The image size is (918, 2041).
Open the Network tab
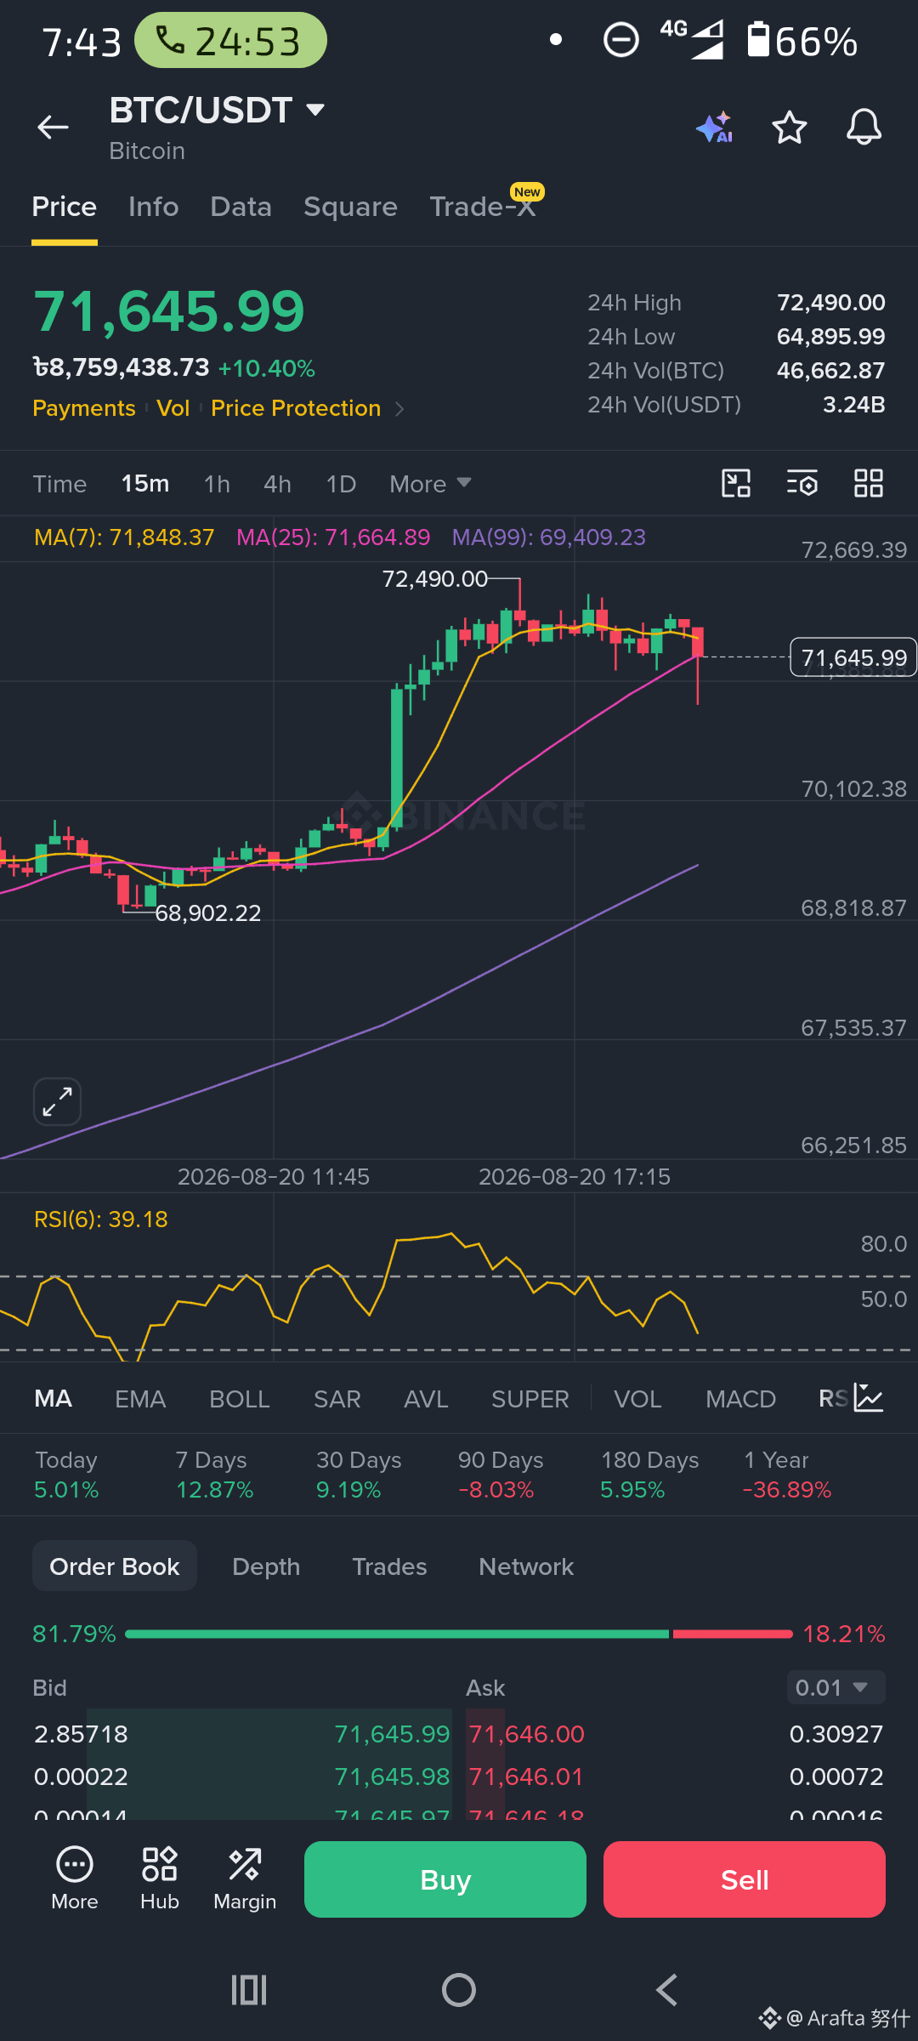pos(526,1566)
